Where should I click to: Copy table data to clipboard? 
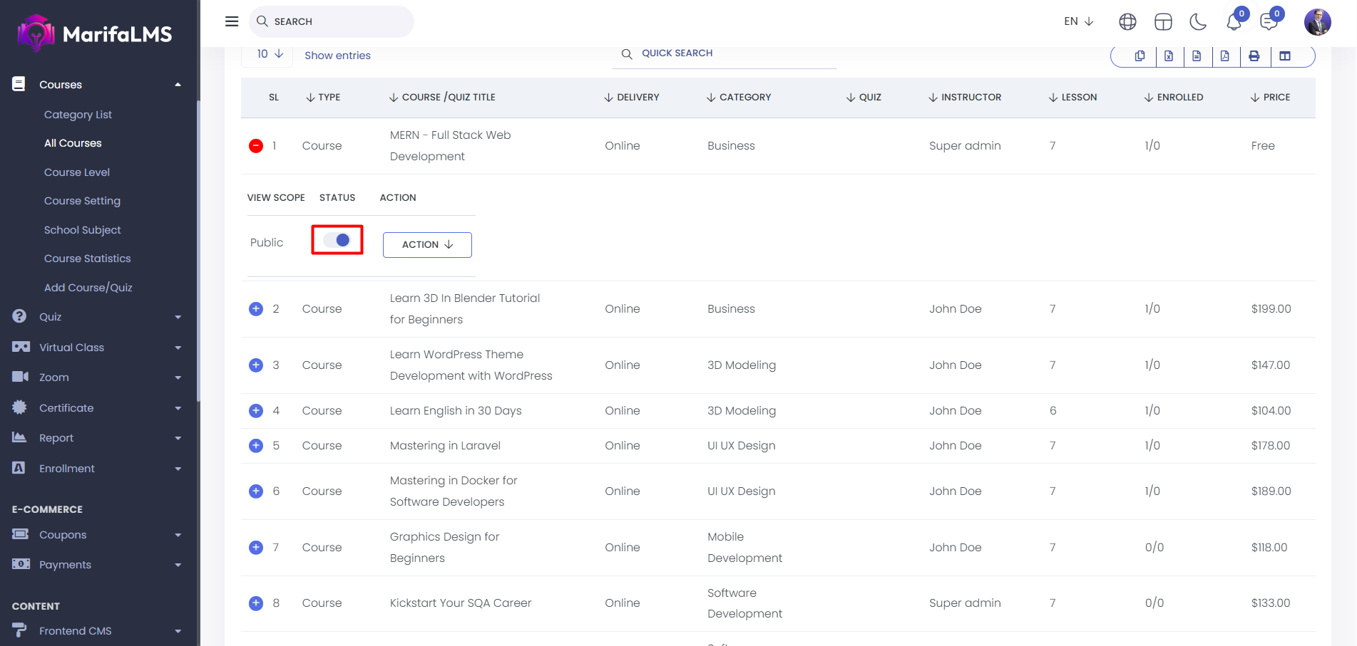[x=1140, y=56]
